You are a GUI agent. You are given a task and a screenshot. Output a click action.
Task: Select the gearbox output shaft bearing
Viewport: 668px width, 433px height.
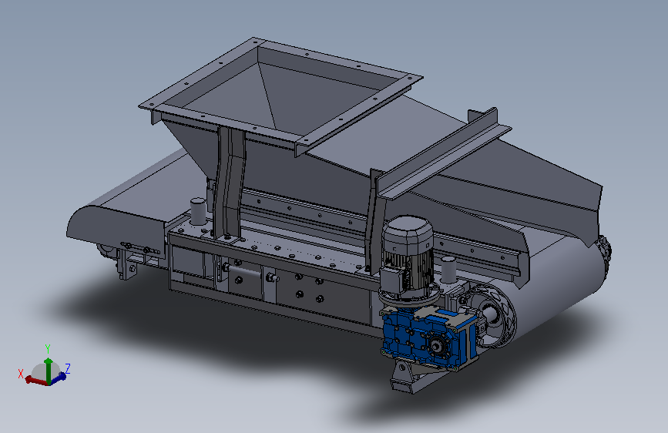coord(436,346)
